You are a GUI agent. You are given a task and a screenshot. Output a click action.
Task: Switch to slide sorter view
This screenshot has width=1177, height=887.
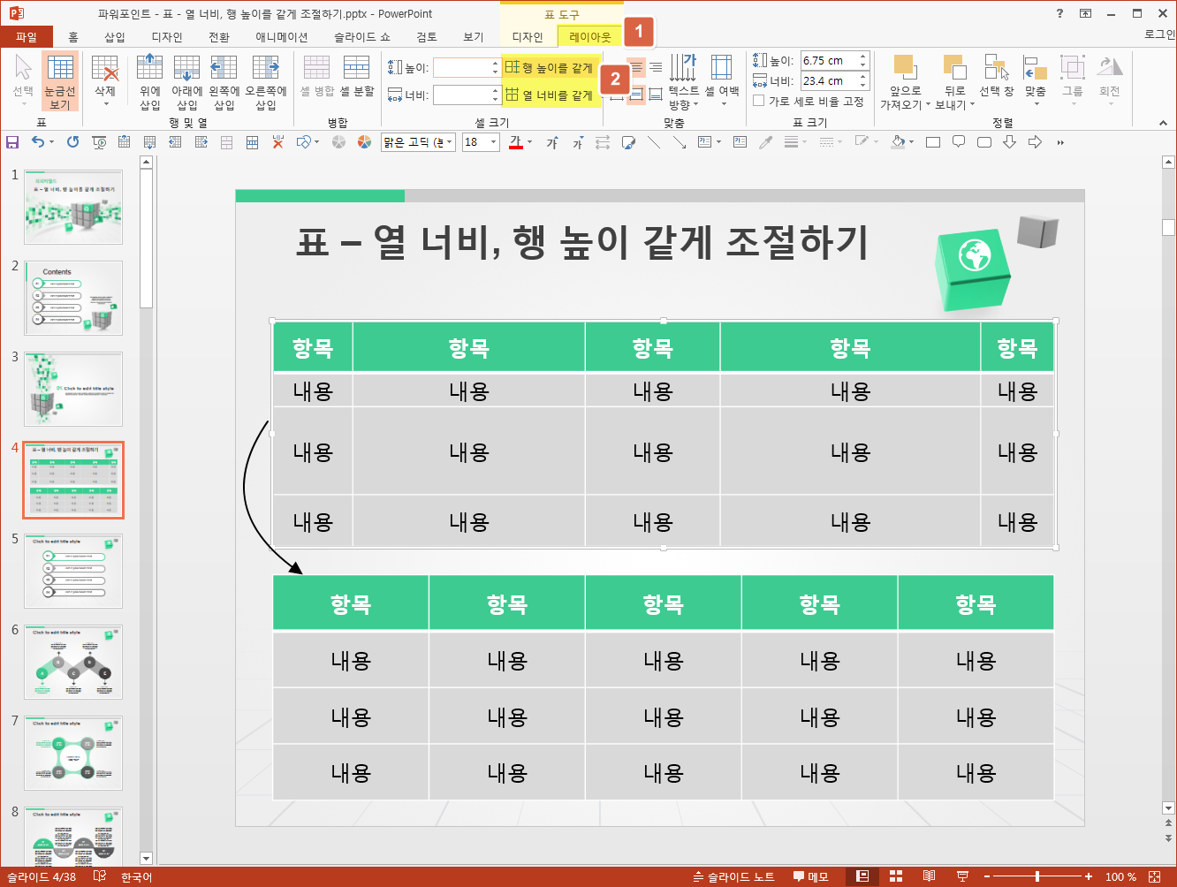896,876
